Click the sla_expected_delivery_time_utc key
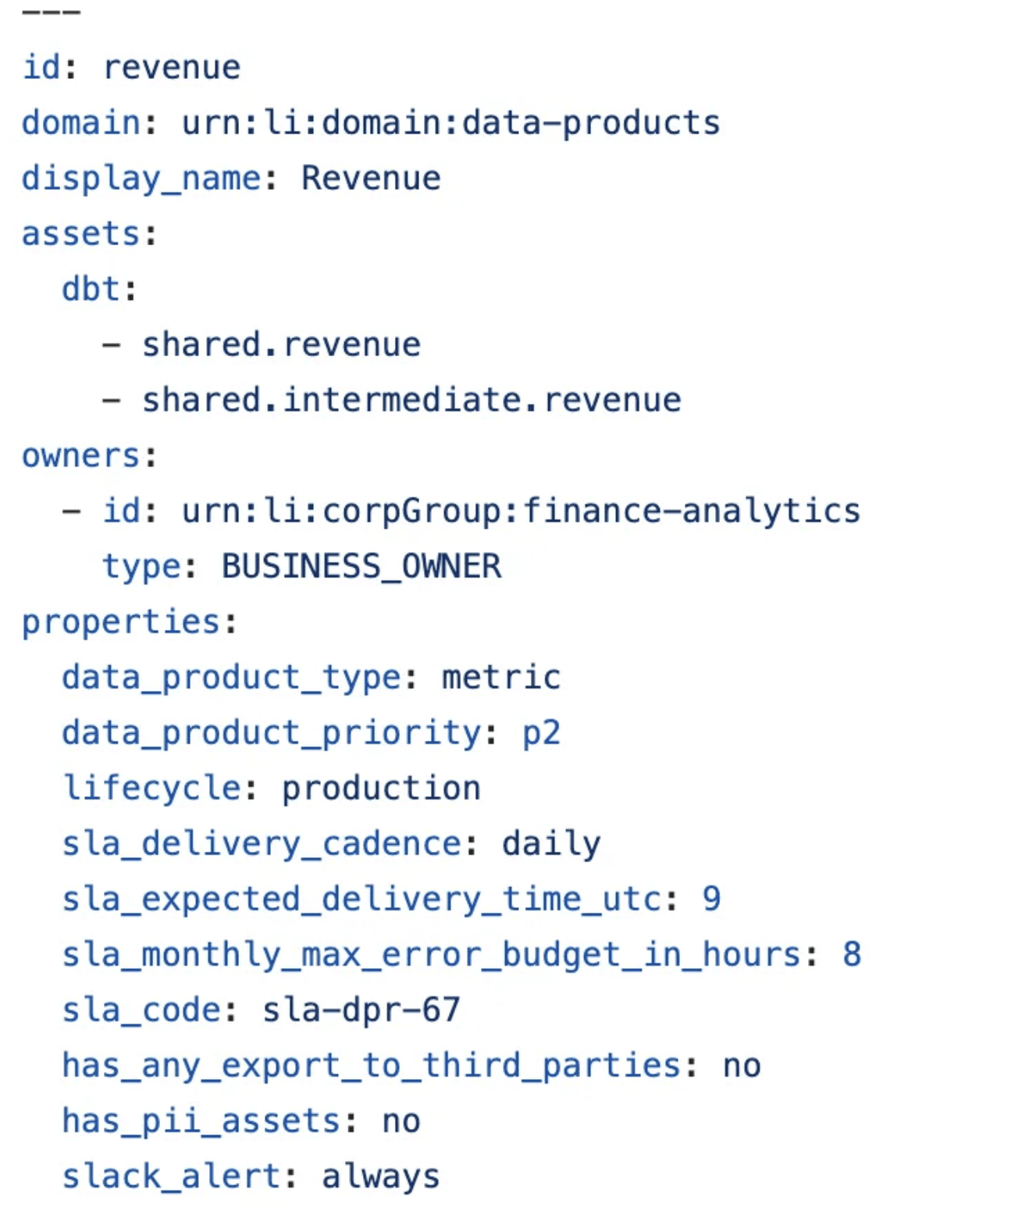This screenshot has height=1218, width=1029. coord(361,899)
